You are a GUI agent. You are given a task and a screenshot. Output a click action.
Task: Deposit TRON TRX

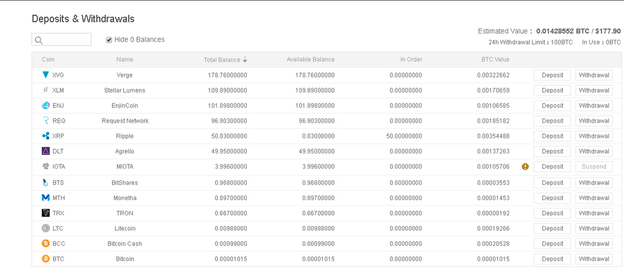pyautogui.click(x=552, y=213)
